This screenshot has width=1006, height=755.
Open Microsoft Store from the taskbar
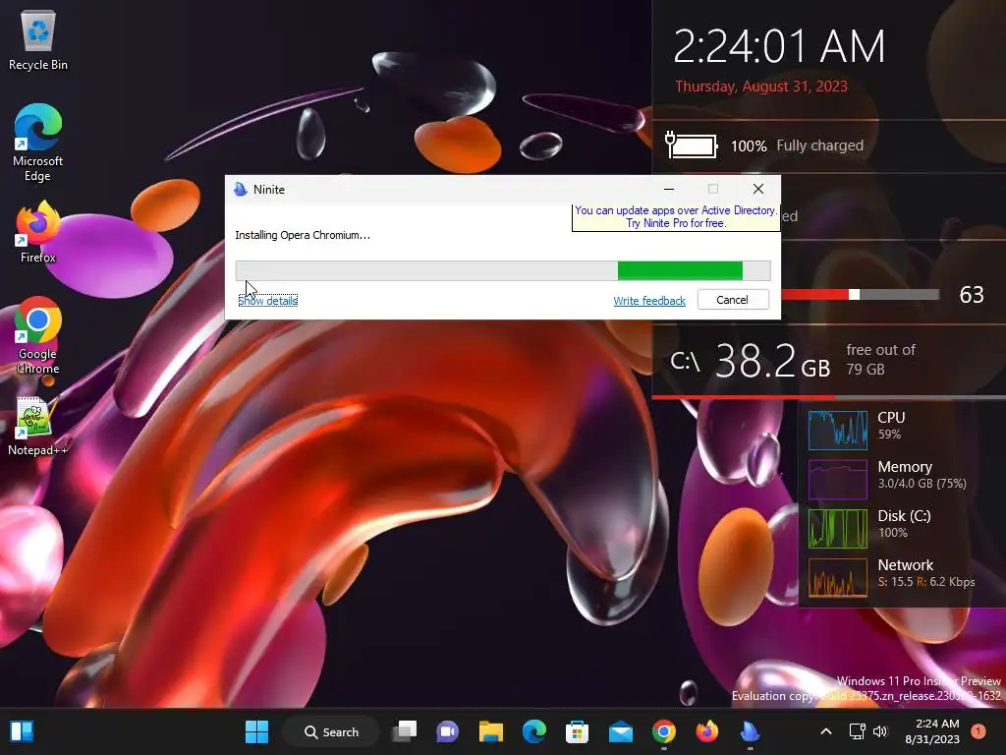click(577, 731)
